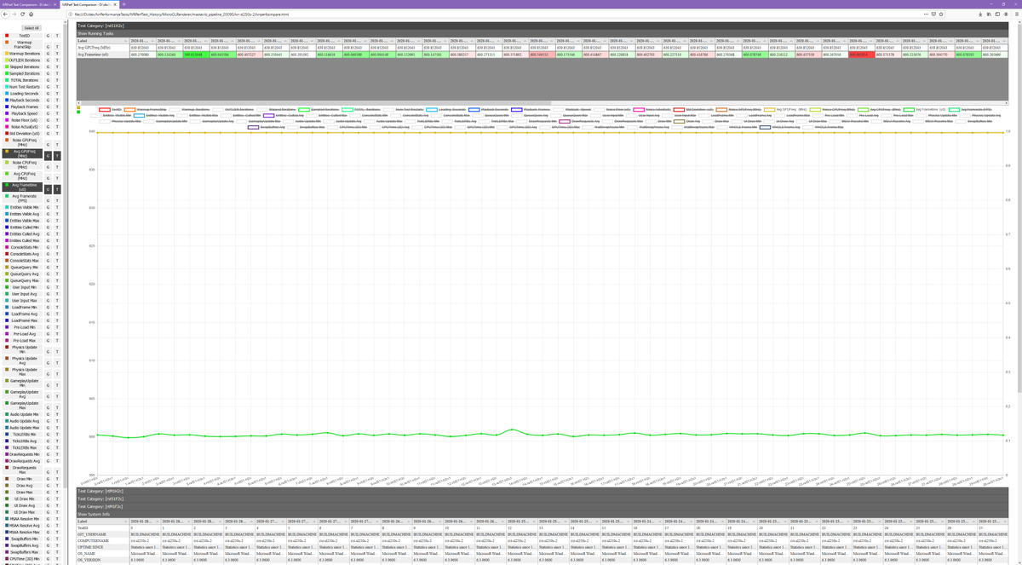Toggle G button for Playback Speed
Image resolution: width=1022 pixels, height=565 pixels.
tap(48, 113)
